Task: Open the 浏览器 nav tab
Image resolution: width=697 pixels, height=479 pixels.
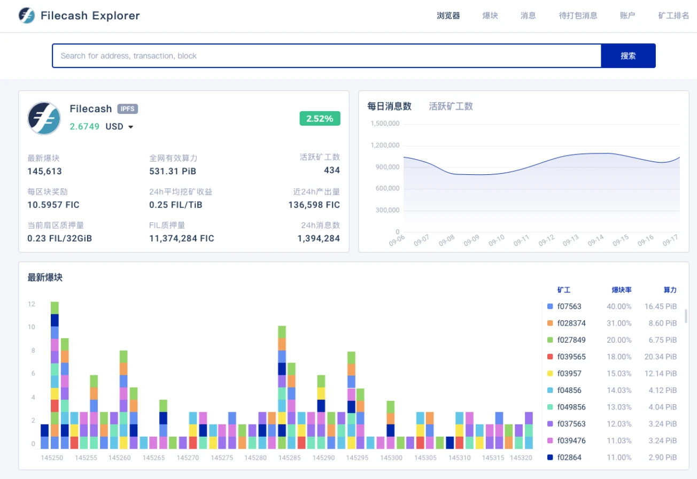Action: point(448,16)
